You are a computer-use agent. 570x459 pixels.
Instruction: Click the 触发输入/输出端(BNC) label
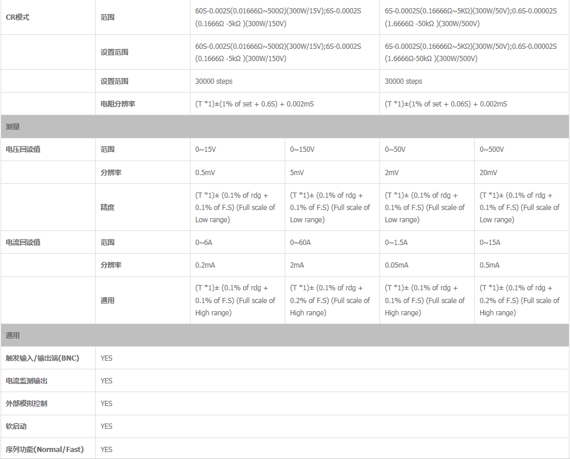(x=42, y=358)
